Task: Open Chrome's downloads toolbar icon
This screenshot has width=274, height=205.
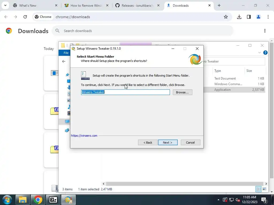Action: pyautogui.click(x=239, y=17)
